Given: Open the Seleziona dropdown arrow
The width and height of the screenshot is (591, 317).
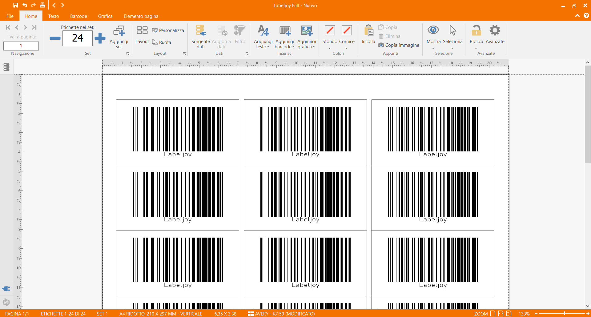Looking at the screenshot, I should click(x=452, y=49).
